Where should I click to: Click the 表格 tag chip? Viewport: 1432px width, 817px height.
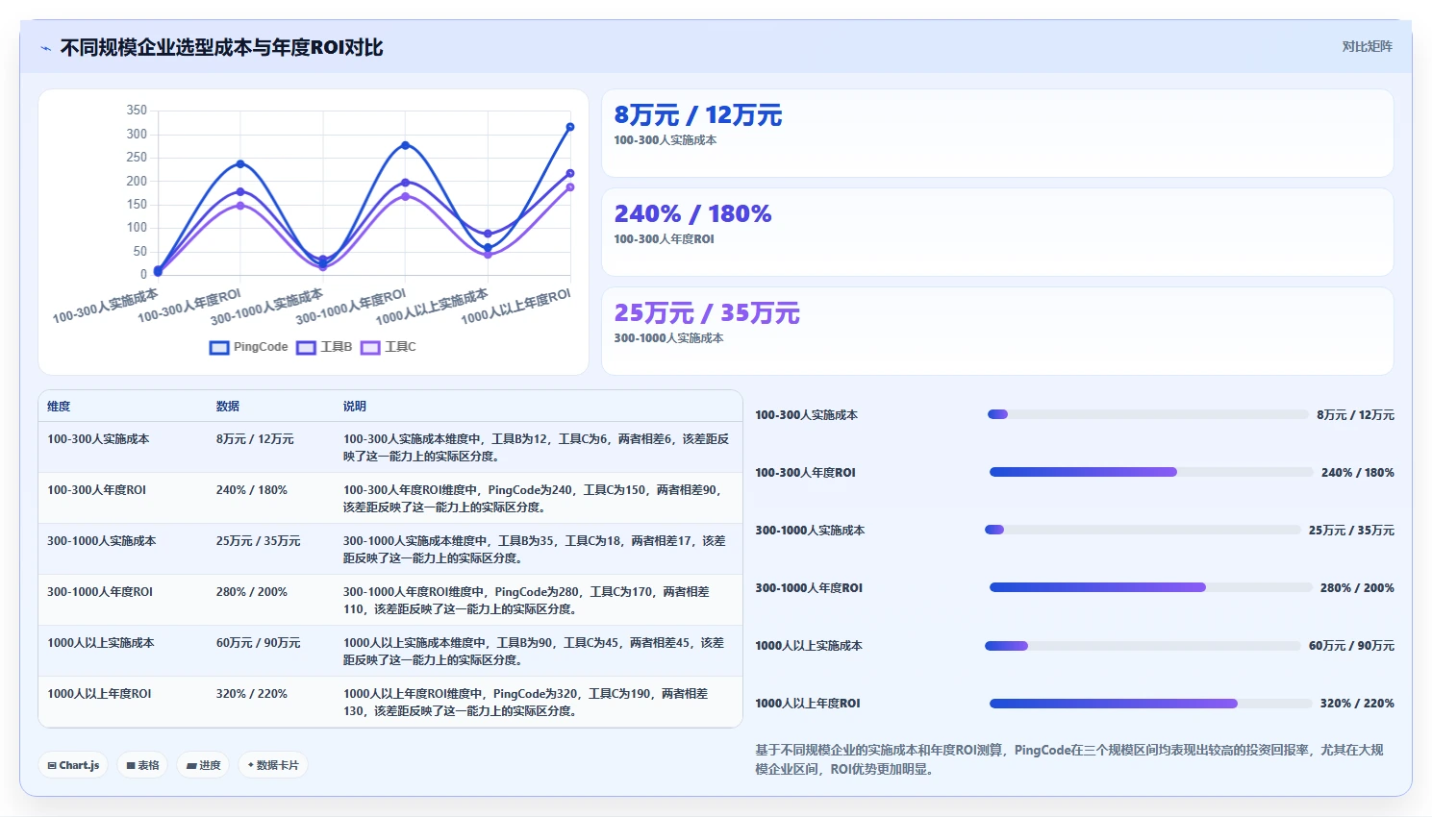(x=142, y=765)
